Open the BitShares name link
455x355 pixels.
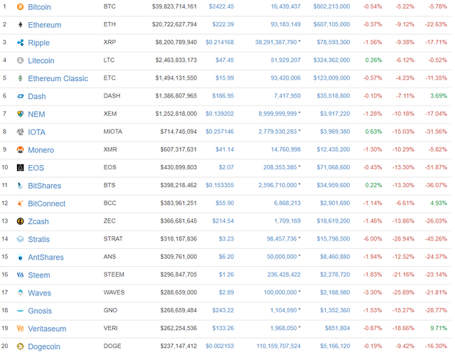point(44,186)
